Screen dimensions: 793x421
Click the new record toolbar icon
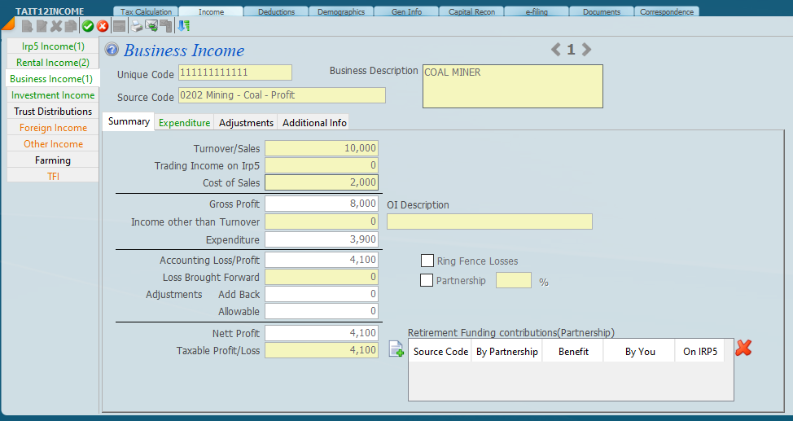tap(28, 26)
